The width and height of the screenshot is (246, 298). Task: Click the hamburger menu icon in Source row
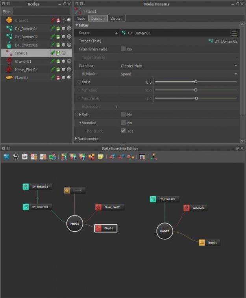point(234,33)
